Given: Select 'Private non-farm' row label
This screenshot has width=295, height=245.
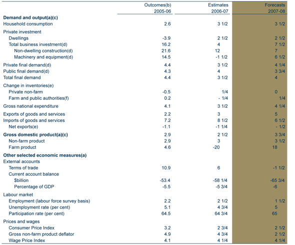Looking at the screenshot, I should coord(25,92).
